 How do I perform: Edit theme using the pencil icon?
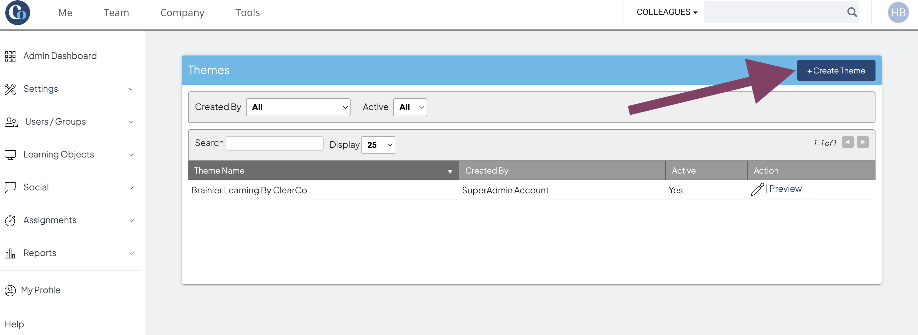[x=757, y=189]
